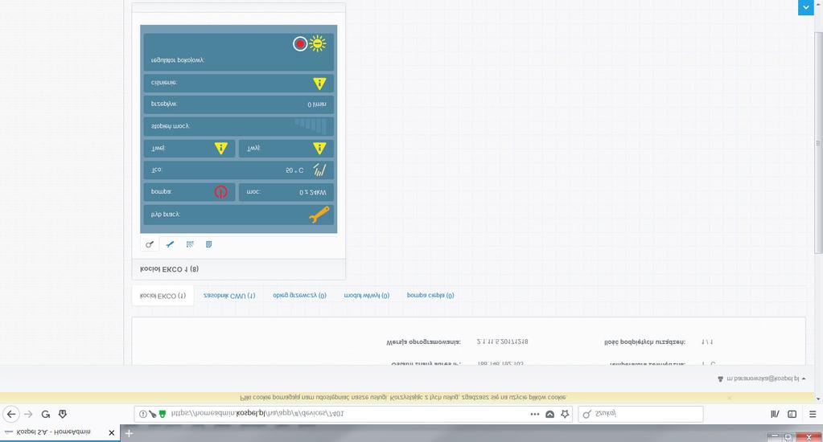Select the settings list icon under boiler panel
823x442 pixels.
(x=190, y=244)
